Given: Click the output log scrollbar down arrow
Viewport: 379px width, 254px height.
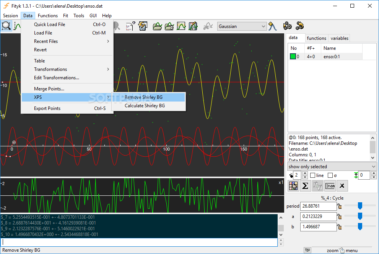Looking at the screenshot, I should click(281, 234).
